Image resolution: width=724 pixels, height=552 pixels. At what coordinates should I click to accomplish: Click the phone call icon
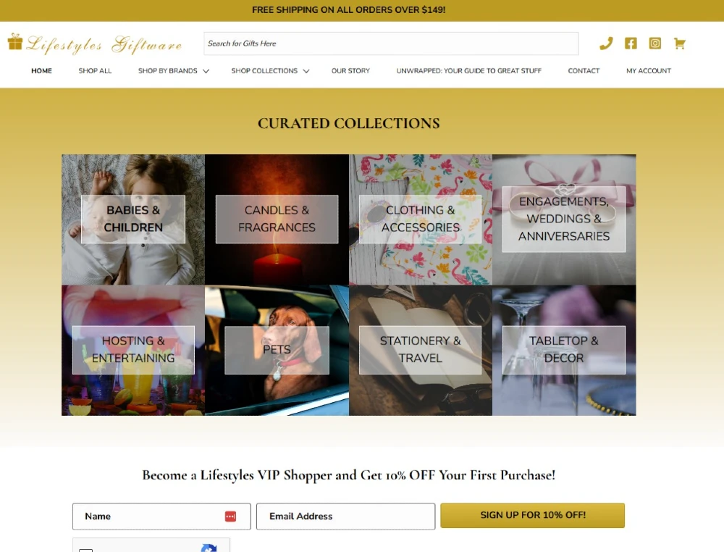click(x=606, y=43)
